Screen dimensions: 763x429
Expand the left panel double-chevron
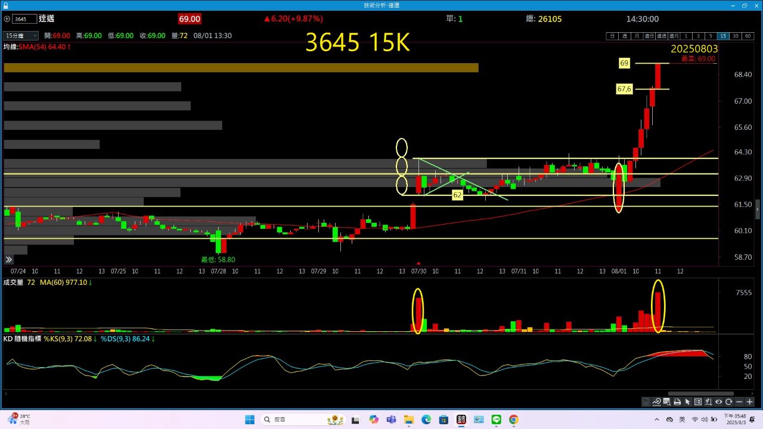click(x=9, y=260)
